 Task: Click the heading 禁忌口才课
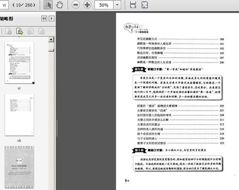155,150
